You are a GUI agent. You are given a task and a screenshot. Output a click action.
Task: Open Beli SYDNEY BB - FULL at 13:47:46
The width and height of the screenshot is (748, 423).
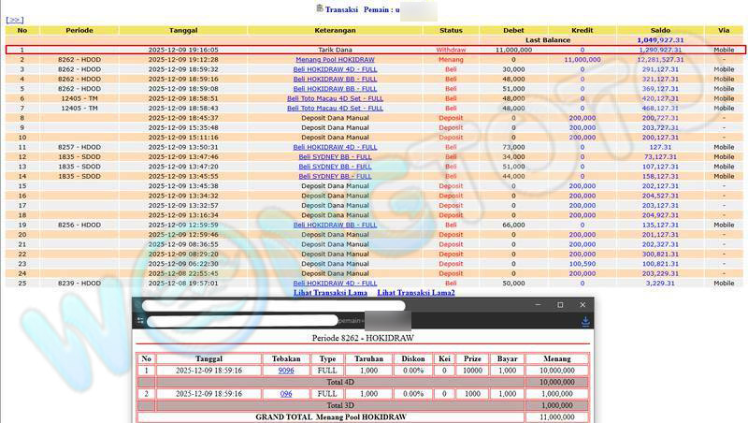(x=335, y=157)
